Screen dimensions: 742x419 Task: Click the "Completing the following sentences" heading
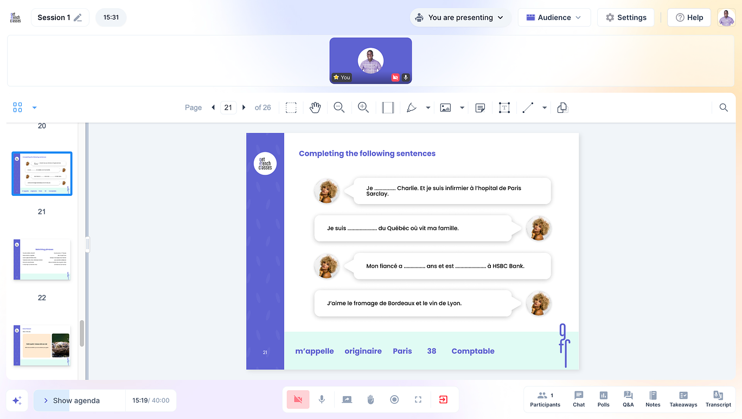coord(367,154)
